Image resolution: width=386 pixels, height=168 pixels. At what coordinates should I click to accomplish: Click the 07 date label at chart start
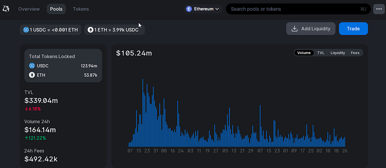(130, 151)
